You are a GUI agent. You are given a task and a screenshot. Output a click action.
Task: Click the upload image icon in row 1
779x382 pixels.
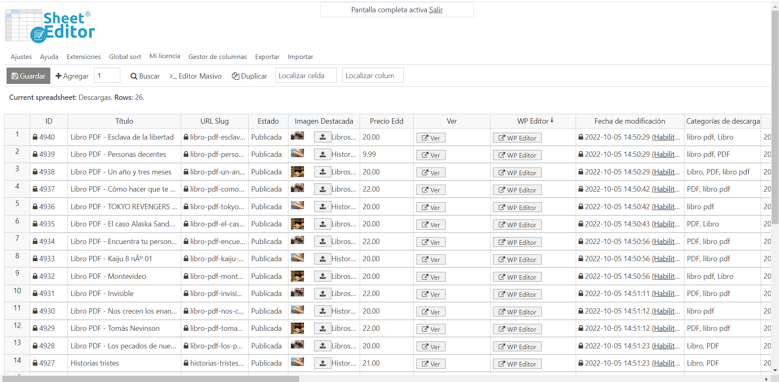point(322,137)
